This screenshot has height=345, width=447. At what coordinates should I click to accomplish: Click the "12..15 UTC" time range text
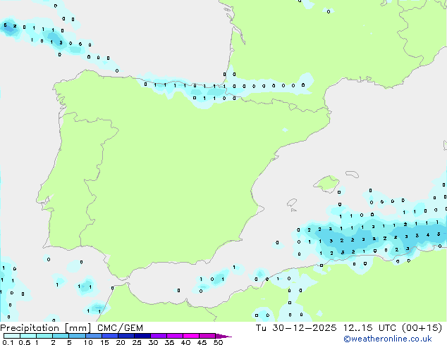tap(369, 328)
